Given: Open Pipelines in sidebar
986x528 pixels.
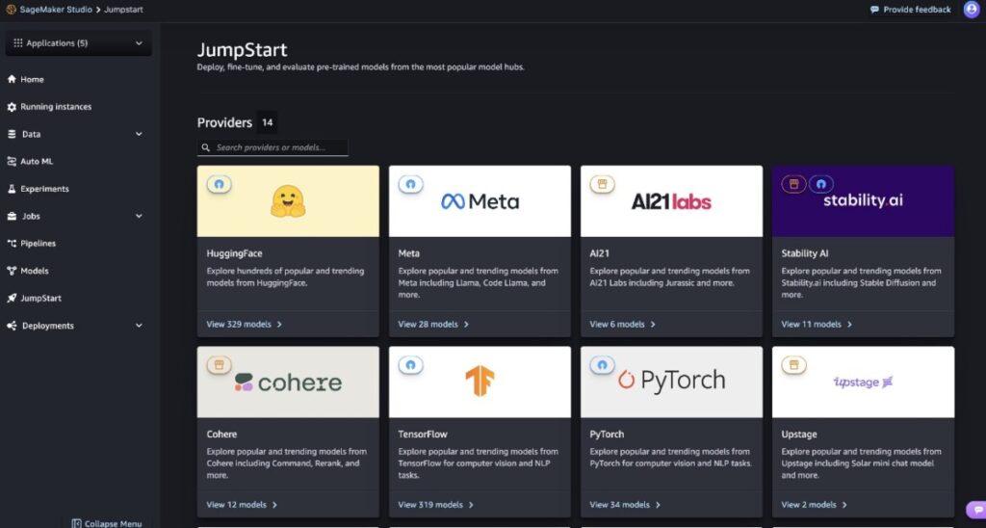Looking at the screenshot, I should point(39,244).
